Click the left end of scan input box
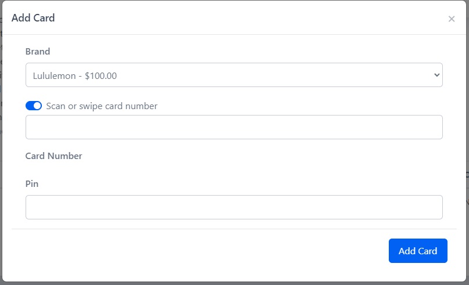Image resolution: width=469 pixels, height=285 pixels. (x=33, y=127)
